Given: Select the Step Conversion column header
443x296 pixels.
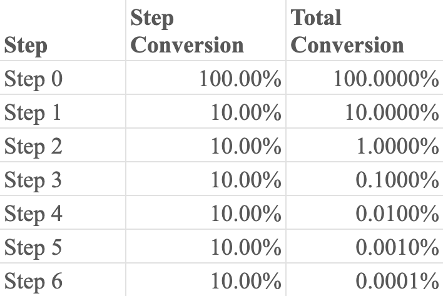Looking at the screenshot, I should 186,31.
